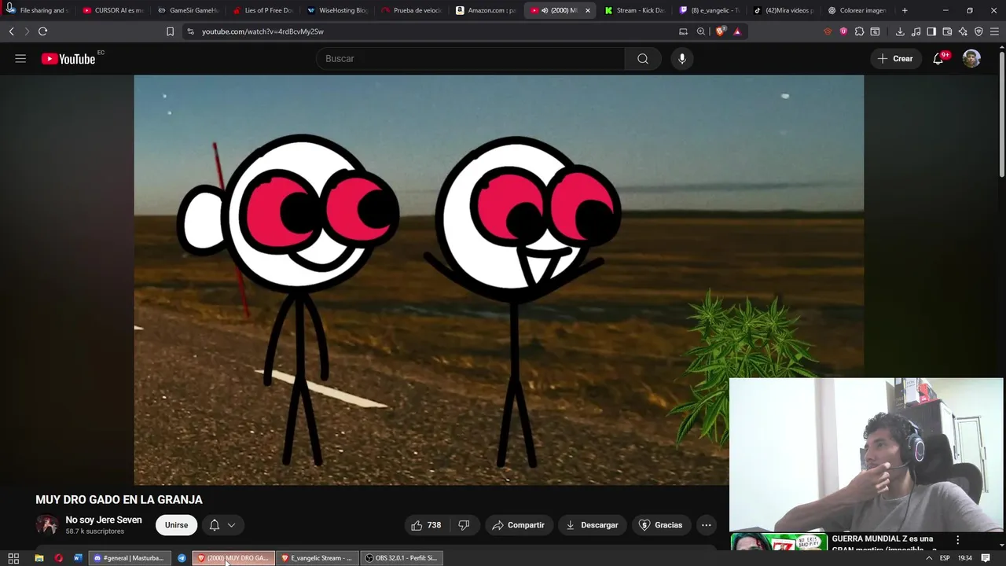The image size is (1006, 566).
Task: Open the account avatar menu
Action: pyautogui.click(x=971, y=59)
